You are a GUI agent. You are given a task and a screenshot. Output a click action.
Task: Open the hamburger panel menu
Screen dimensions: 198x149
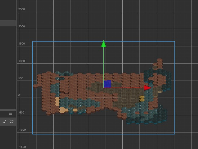(10, 114)
